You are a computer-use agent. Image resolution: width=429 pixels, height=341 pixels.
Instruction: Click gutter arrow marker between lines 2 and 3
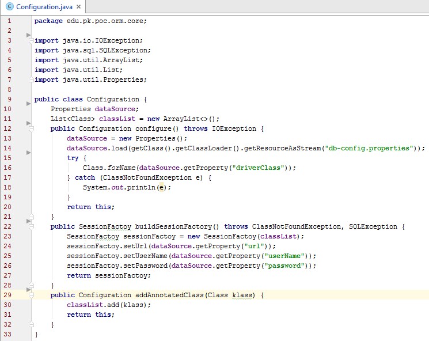(x=28, y=35)
